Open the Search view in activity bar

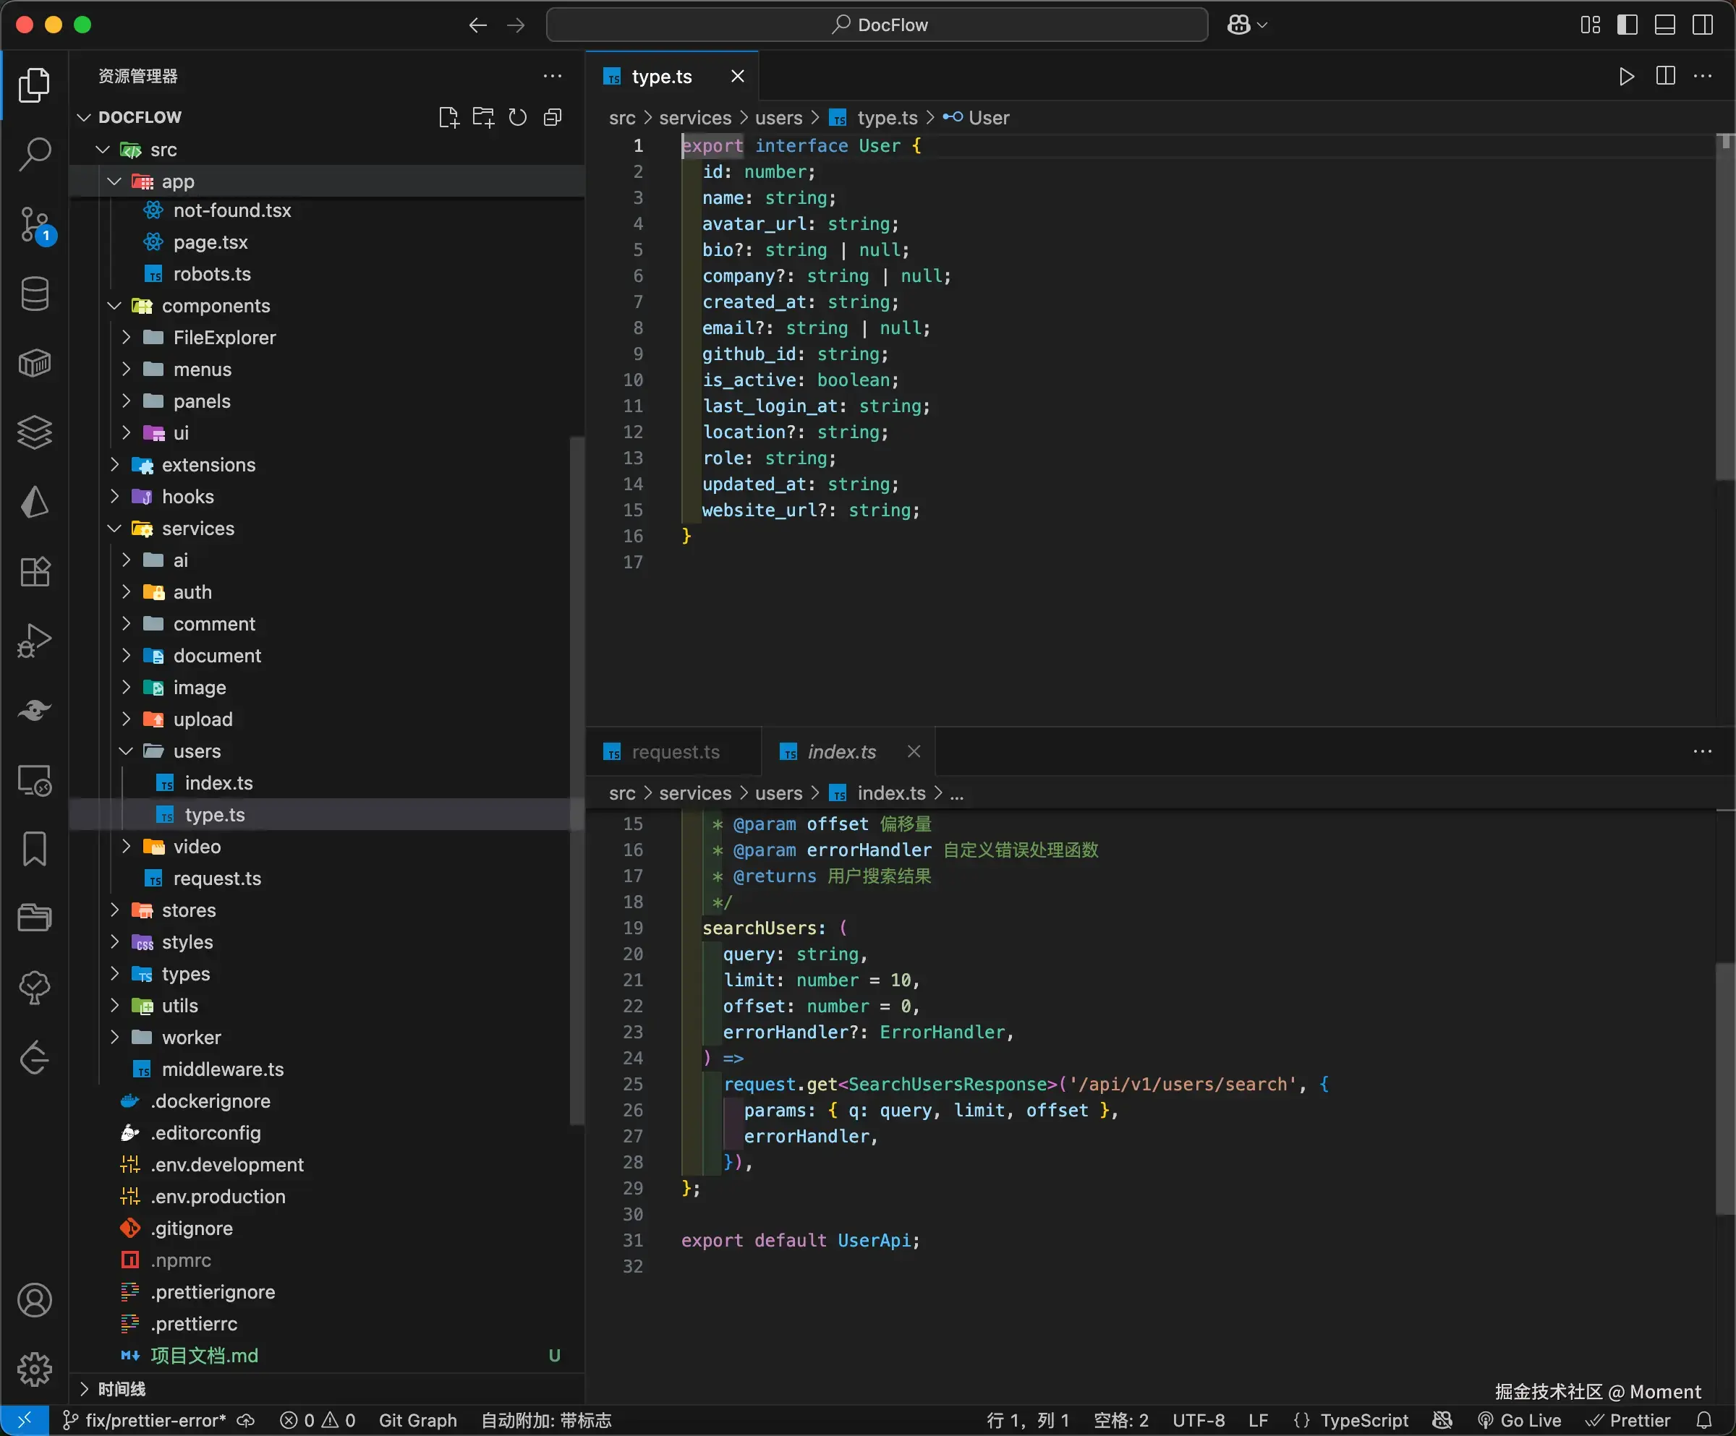(x=34, y=154)
